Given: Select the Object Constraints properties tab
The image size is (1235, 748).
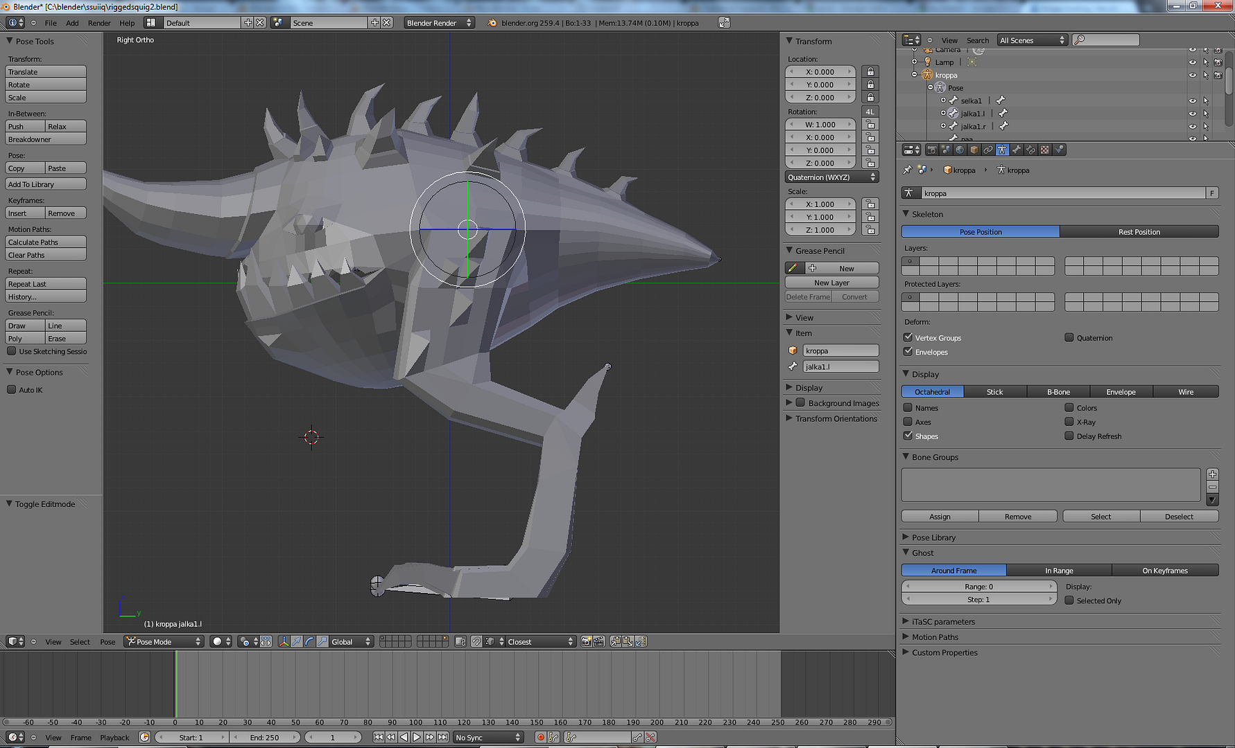Looking at the screenshot, I should 987,150.
